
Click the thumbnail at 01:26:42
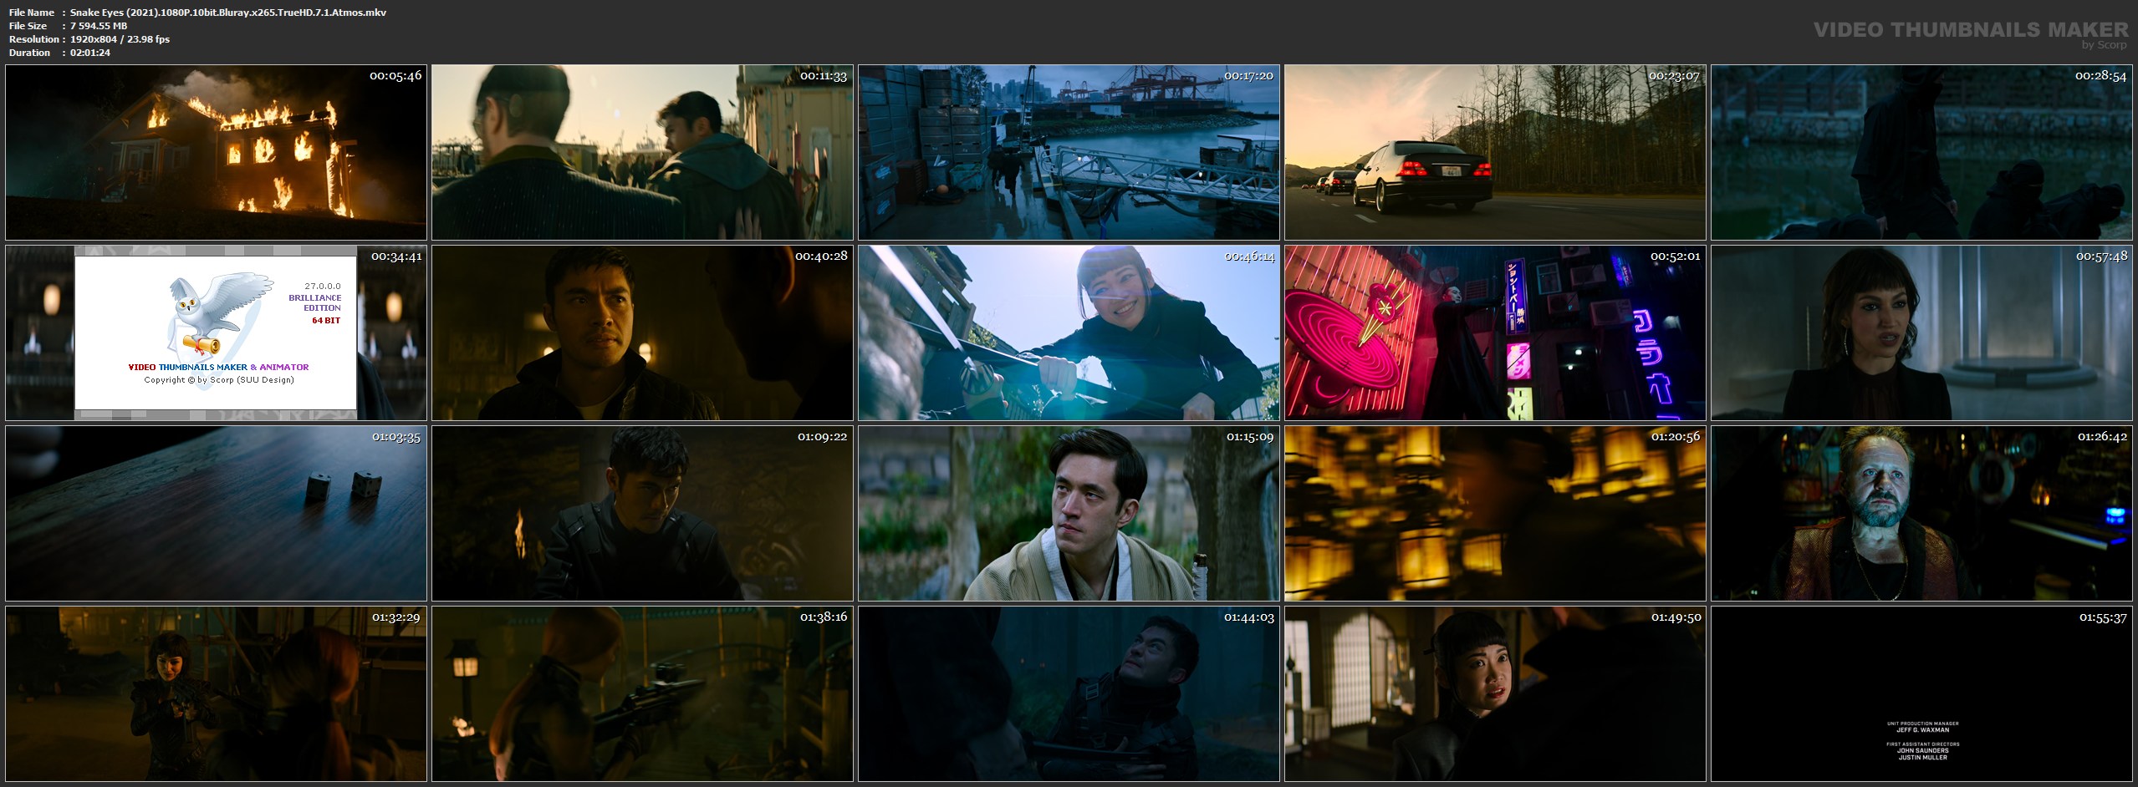pyautogui.click(x=1921, y=513)
